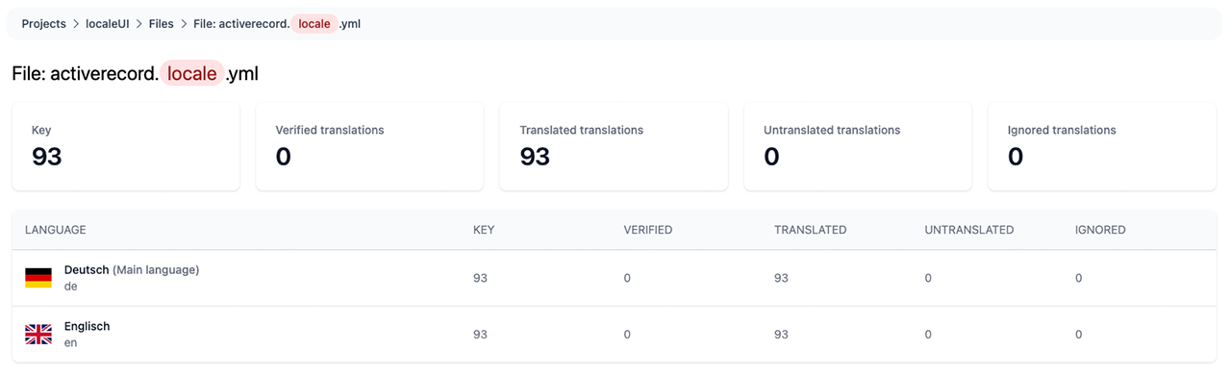Select the Verified translations card

pos(370,146)
